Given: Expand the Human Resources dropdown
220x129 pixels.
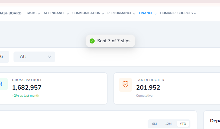Looking at the screenshot, I should coord(178,13).
